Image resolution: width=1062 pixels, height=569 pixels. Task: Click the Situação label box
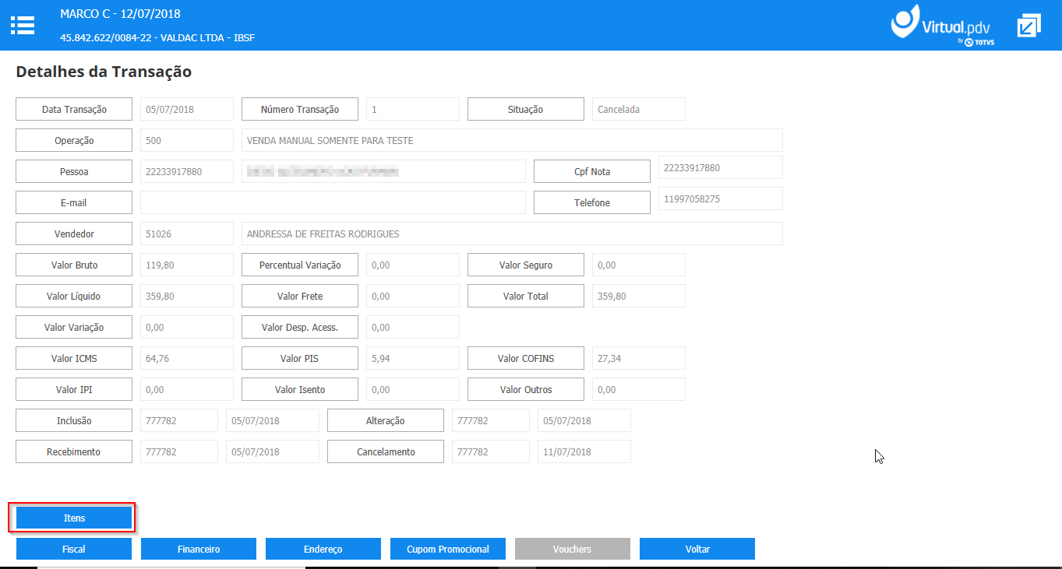(526, 109)
